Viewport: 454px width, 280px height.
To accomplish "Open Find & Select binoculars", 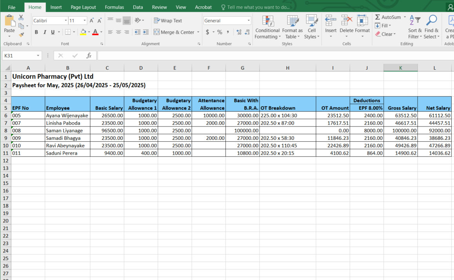I will (x=431, y=27).
